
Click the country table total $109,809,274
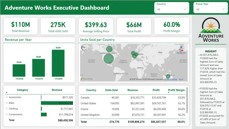pos(136,122)
